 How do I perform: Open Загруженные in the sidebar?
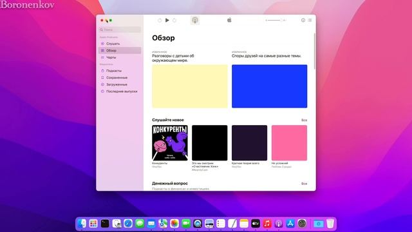click(x=120, y=84)
